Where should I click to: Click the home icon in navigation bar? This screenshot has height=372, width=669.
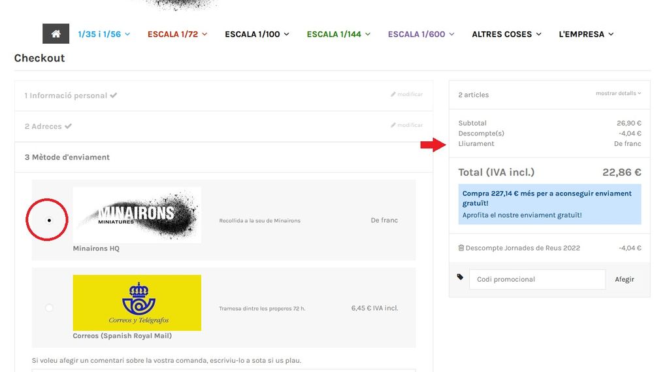coord(56,34)
